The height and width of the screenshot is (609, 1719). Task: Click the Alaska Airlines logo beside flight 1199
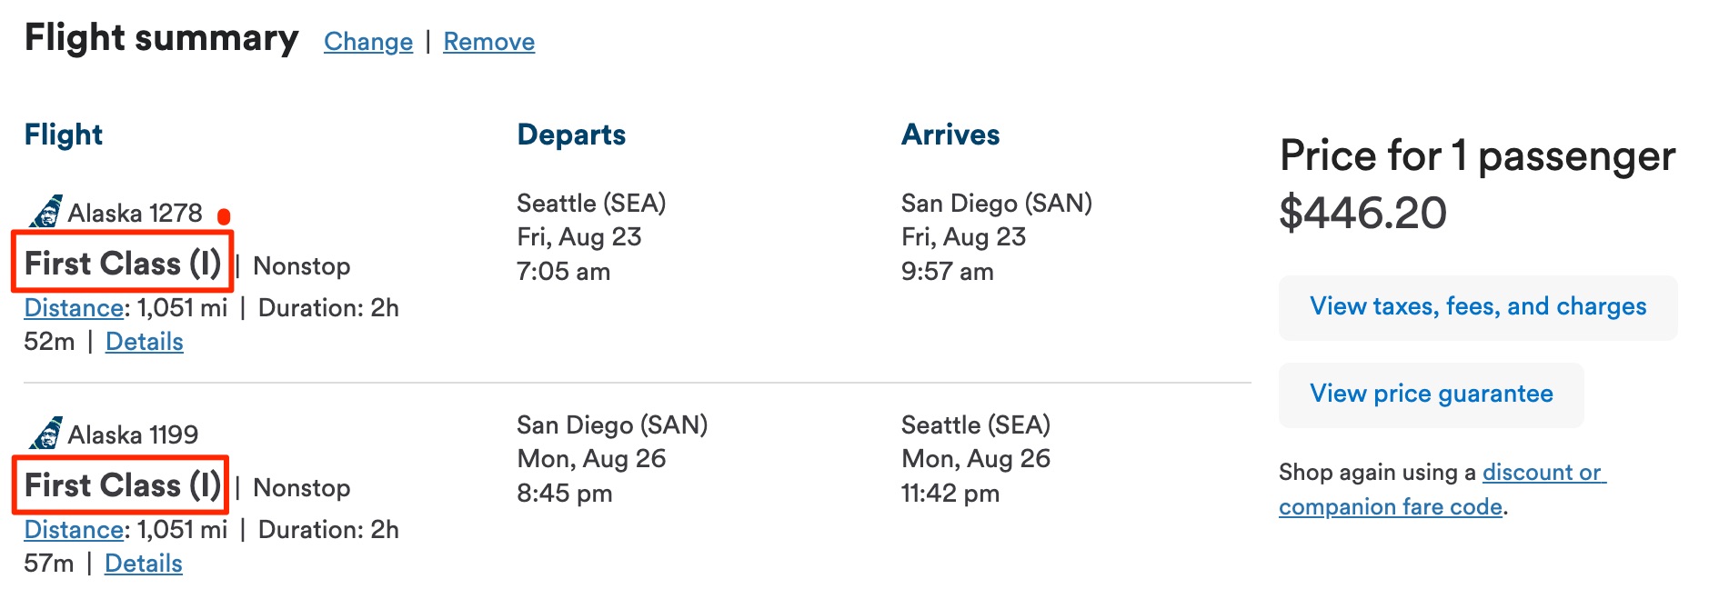tap(47, 434)
